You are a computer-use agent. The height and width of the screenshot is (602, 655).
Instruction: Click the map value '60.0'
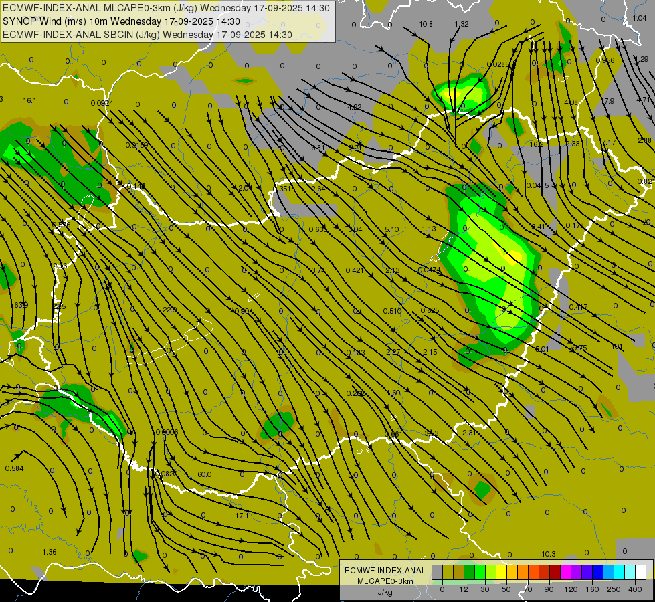tap(205, 474)
